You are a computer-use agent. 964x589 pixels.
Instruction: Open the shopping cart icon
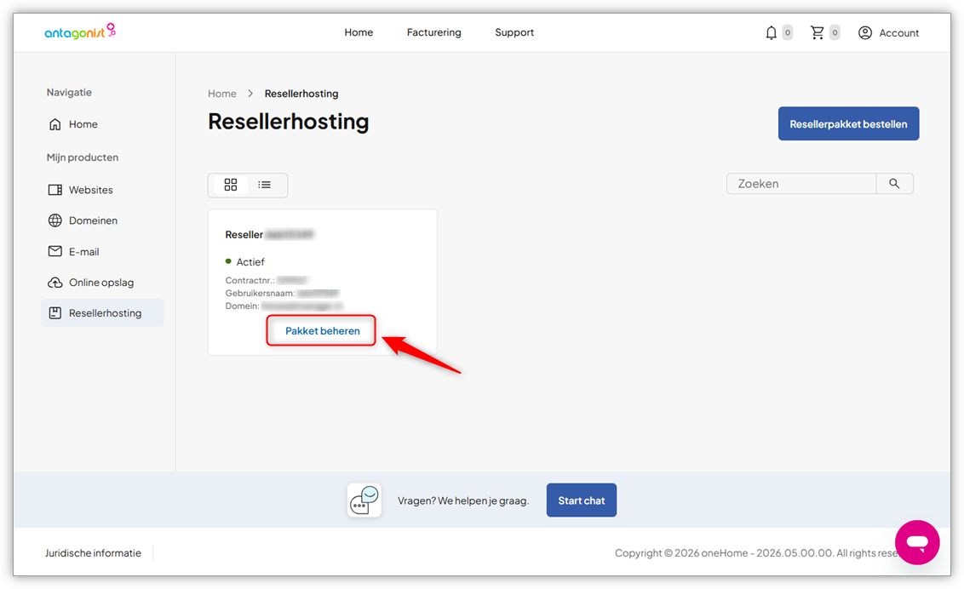click(x=818, y=32)
